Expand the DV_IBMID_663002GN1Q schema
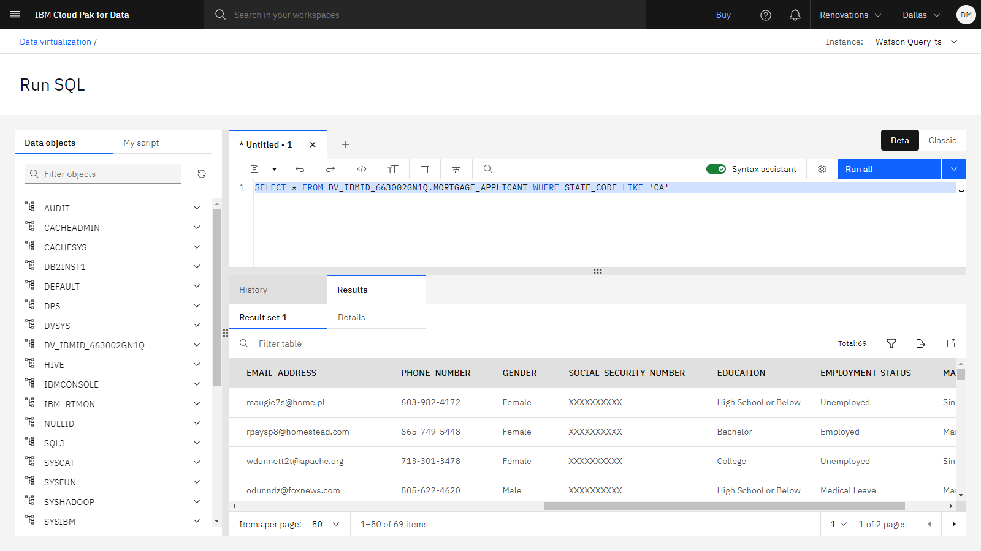The image size is (981, 551). 197,345
